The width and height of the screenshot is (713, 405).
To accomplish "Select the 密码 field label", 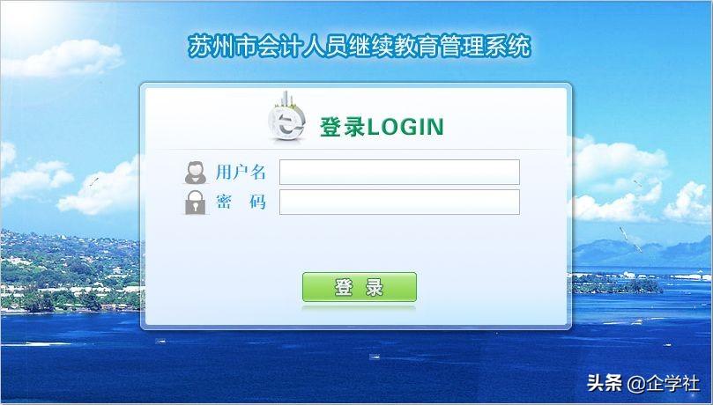I will [241, 202].
